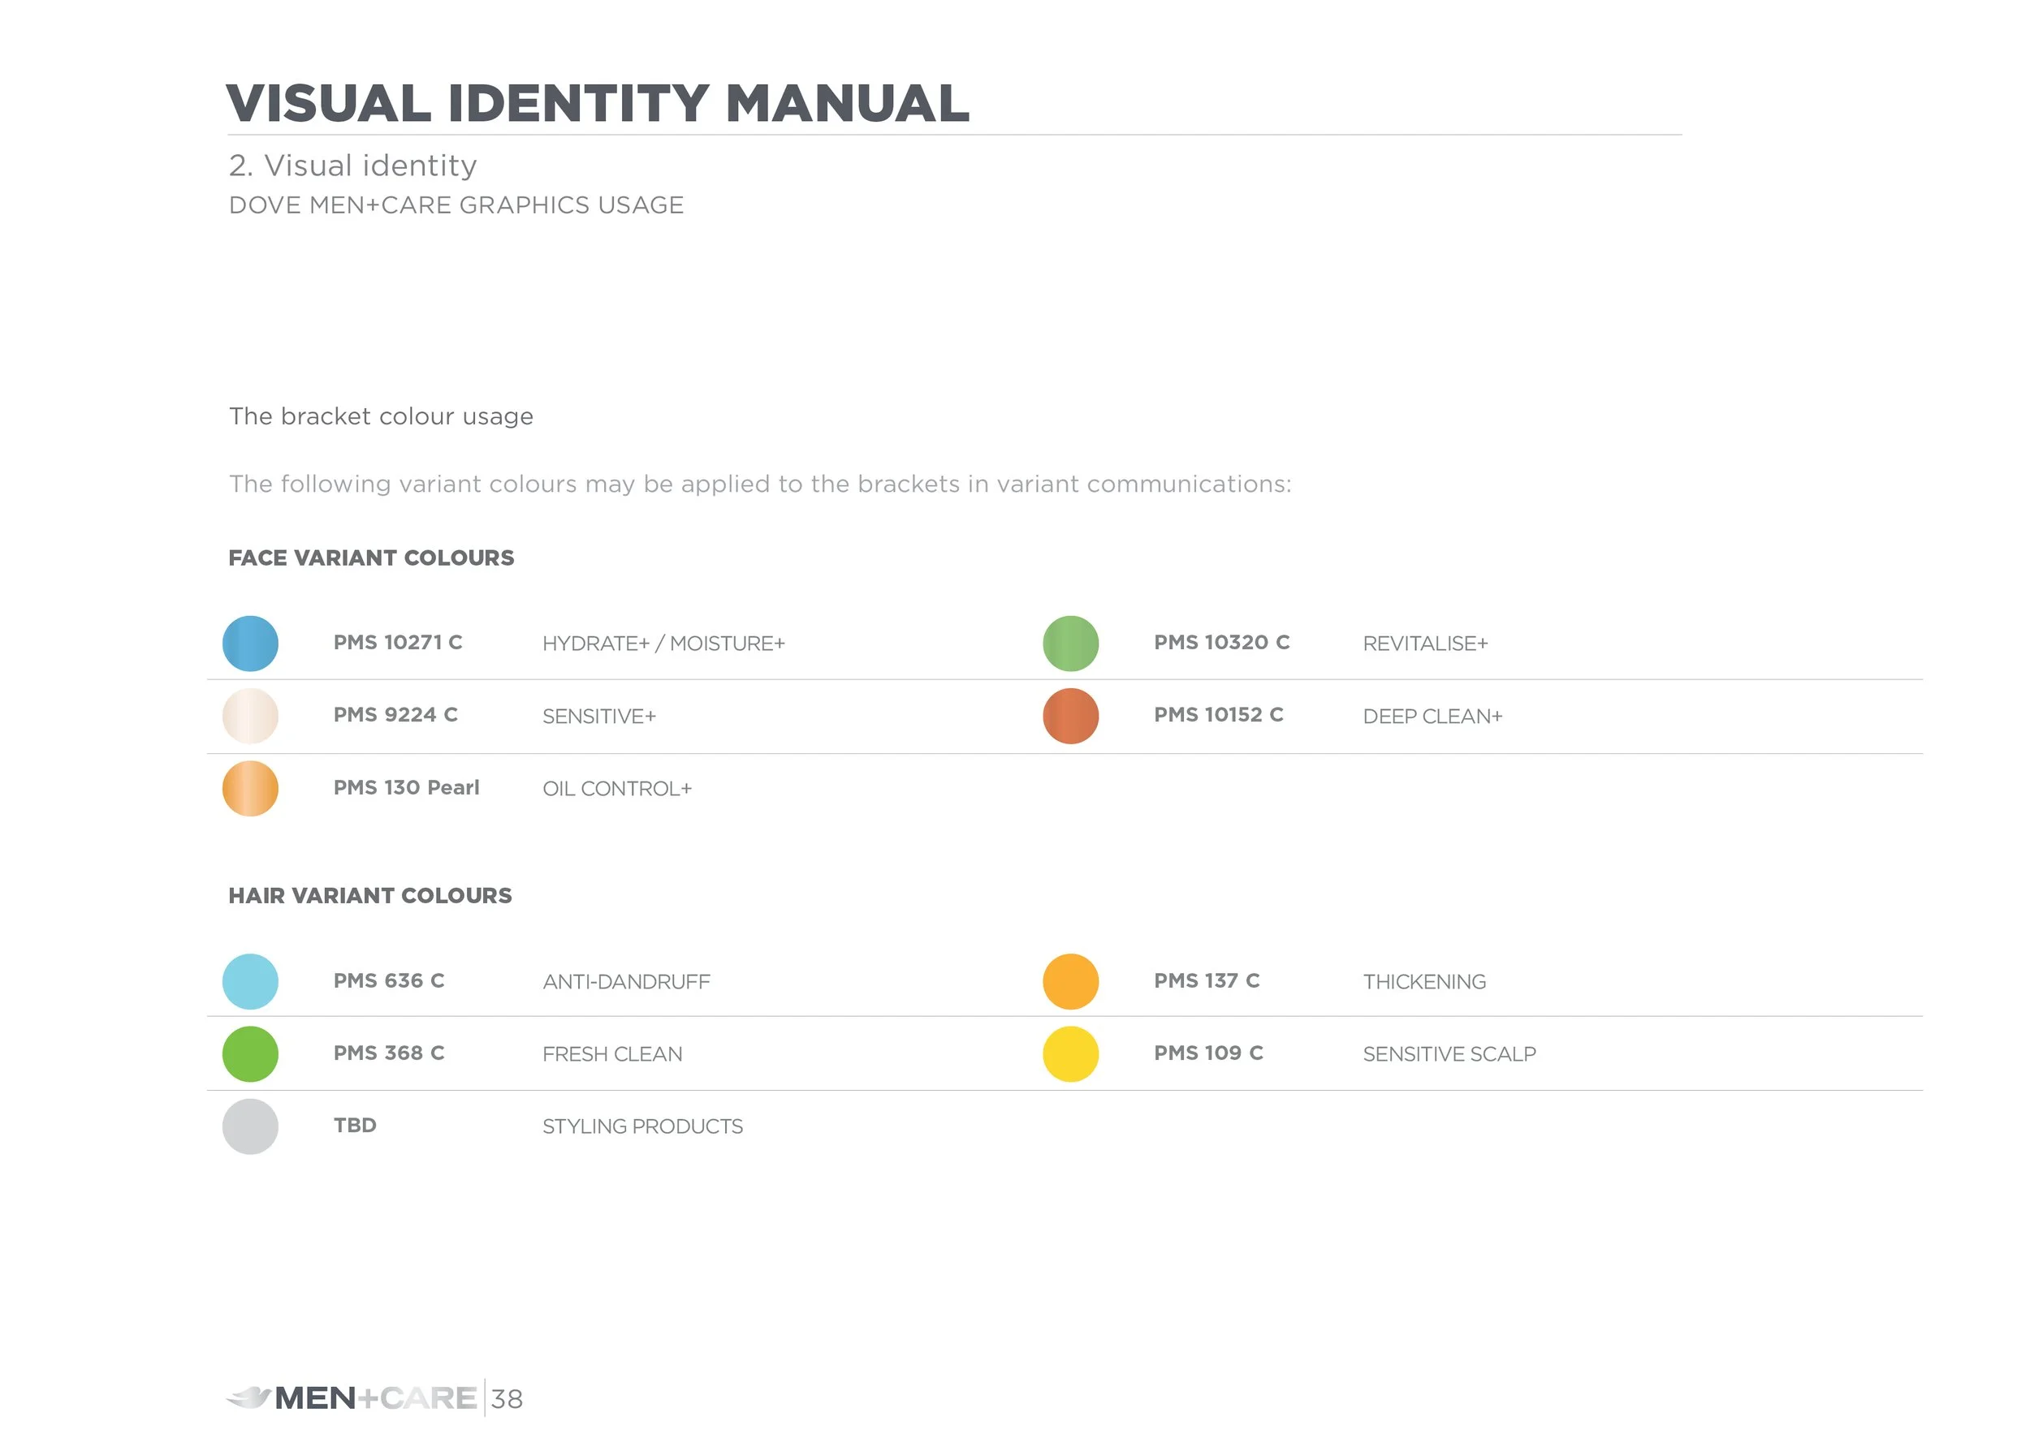This screenshot has width=2030, height=1434.
Task: Click the yellow PMS 109 C swatch
Action: [x=1071, y=1054]
